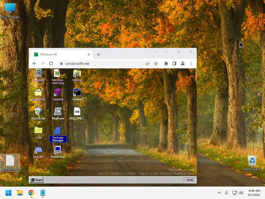Toggle the Chrome side panel
Screen dimensions: 265x199
coord(174,63)
